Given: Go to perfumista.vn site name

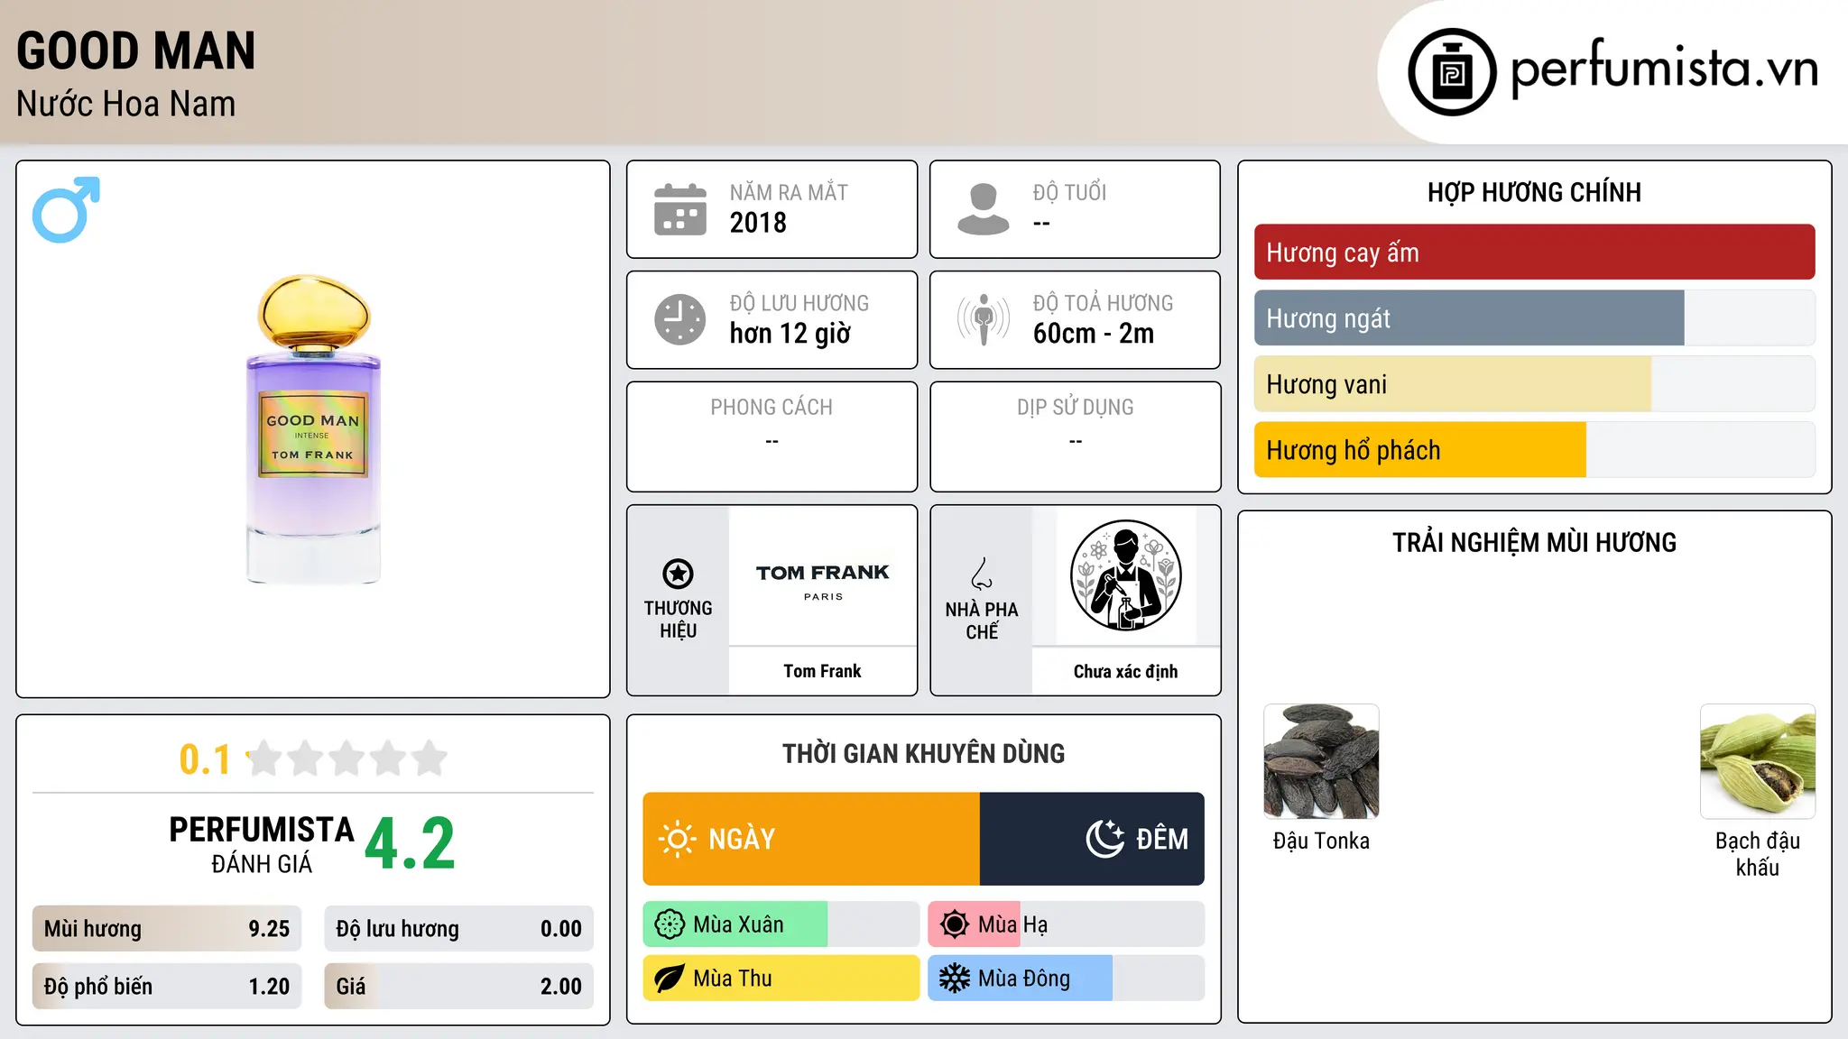Looking at the screenshot, I should tap(1664, 69).
